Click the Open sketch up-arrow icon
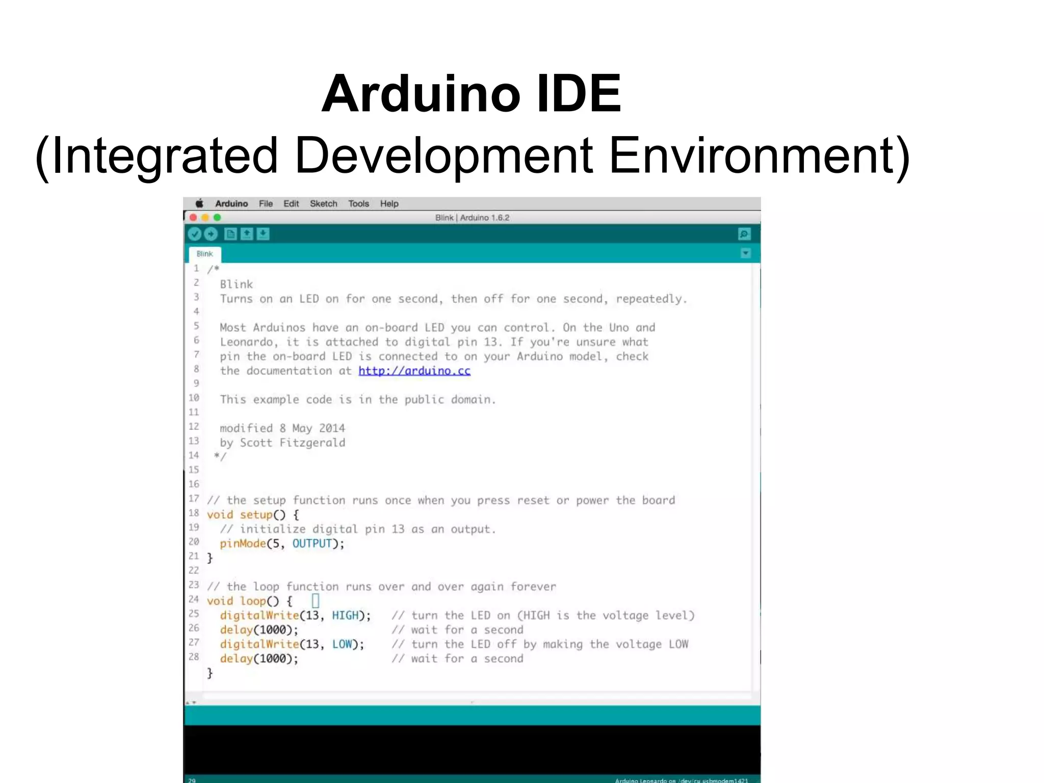 pos(247,234)
